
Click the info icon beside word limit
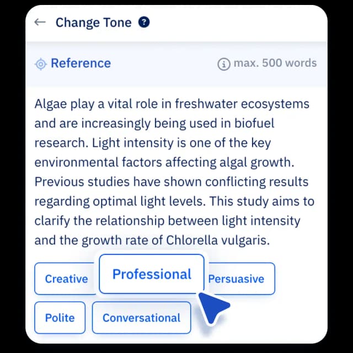(223, 64)
